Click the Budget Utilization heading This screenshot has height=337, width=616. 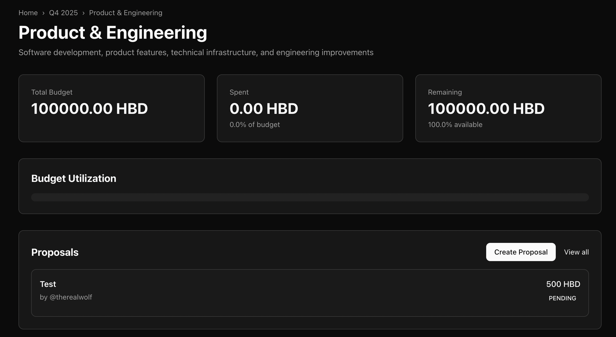pyautogui.click(x=74, y=179)
